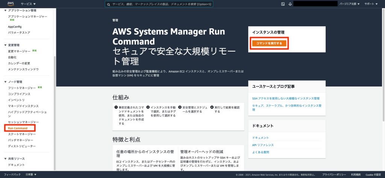
Task: Click 任意の場所からのインスタンスの管理 heading
Action: click(145, 154)
